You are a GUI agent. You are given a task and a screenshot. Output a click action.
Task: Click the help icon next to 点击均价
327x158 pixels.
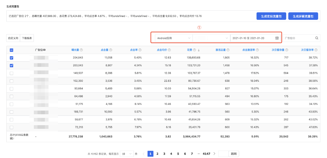pos(169,50)
